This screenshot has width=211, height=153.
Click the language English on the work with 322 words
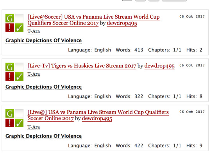point(103,96)
